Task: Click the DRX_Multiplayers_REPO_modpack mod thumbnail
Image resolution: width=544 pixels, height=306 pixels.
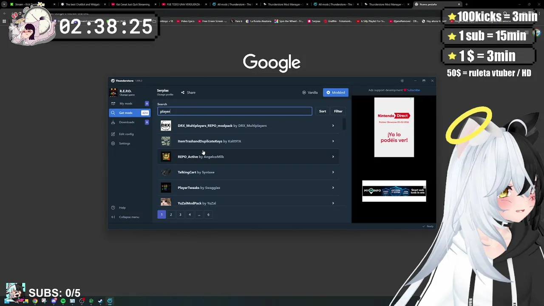Action: tap(166, 125)
